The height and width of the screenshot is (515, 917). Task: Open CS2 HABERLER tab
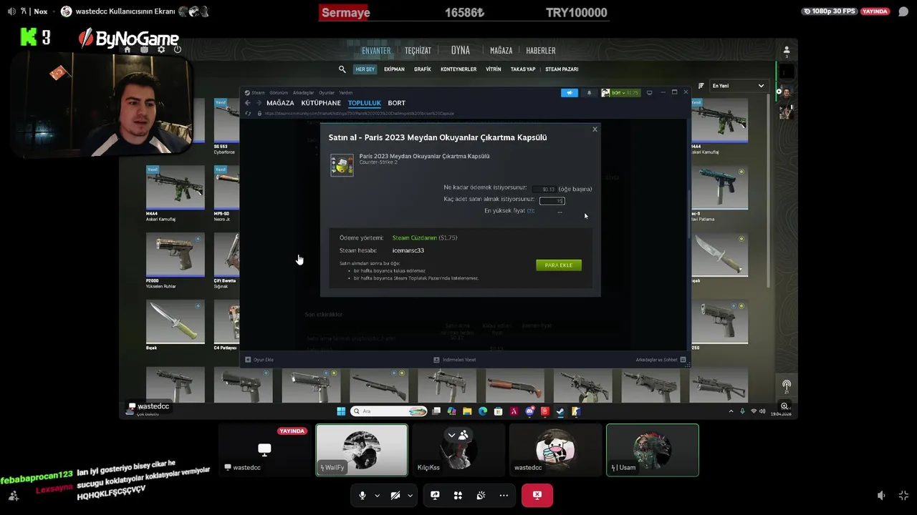(541, 51)
